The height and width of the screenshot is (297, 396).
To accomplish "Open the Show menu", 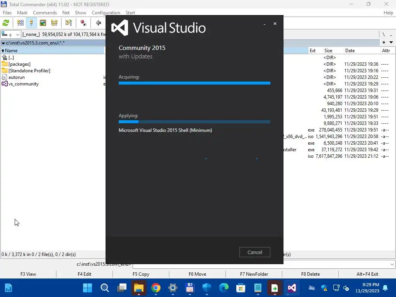I will coord(80,13).
